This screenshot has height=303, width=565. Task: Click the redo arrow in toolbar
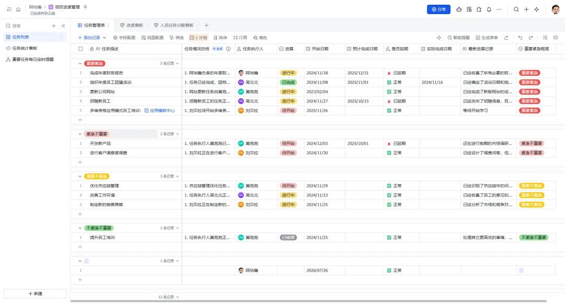coord(530,38)
